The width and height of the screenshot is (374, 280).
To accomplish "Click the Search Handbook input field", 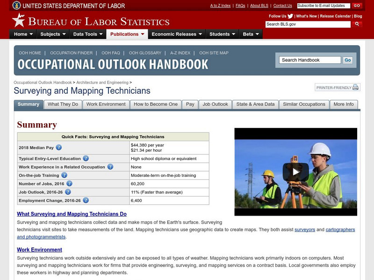I will 310,60.
